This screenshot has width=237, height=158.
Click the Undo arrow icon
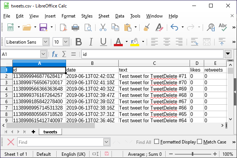point(174,27)
